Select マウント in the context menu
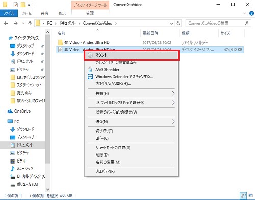 pyautogui.click(x=131, y=55)
